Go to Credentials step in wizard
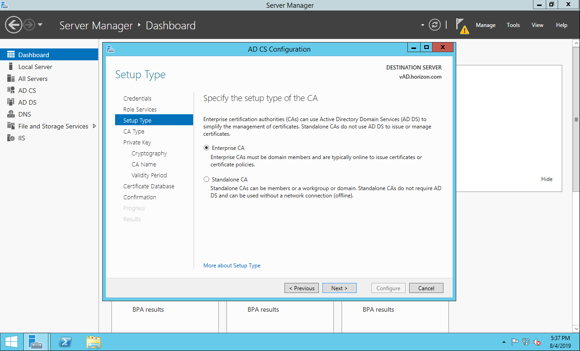 click(x=137, y=98)
